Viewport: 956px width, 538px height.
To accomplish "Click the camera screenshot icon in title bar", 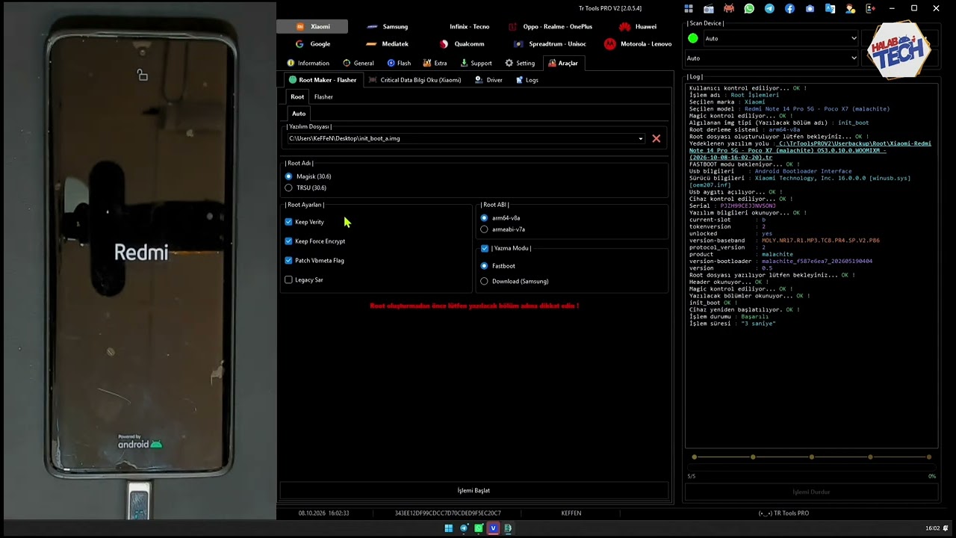I will point(810,8).
